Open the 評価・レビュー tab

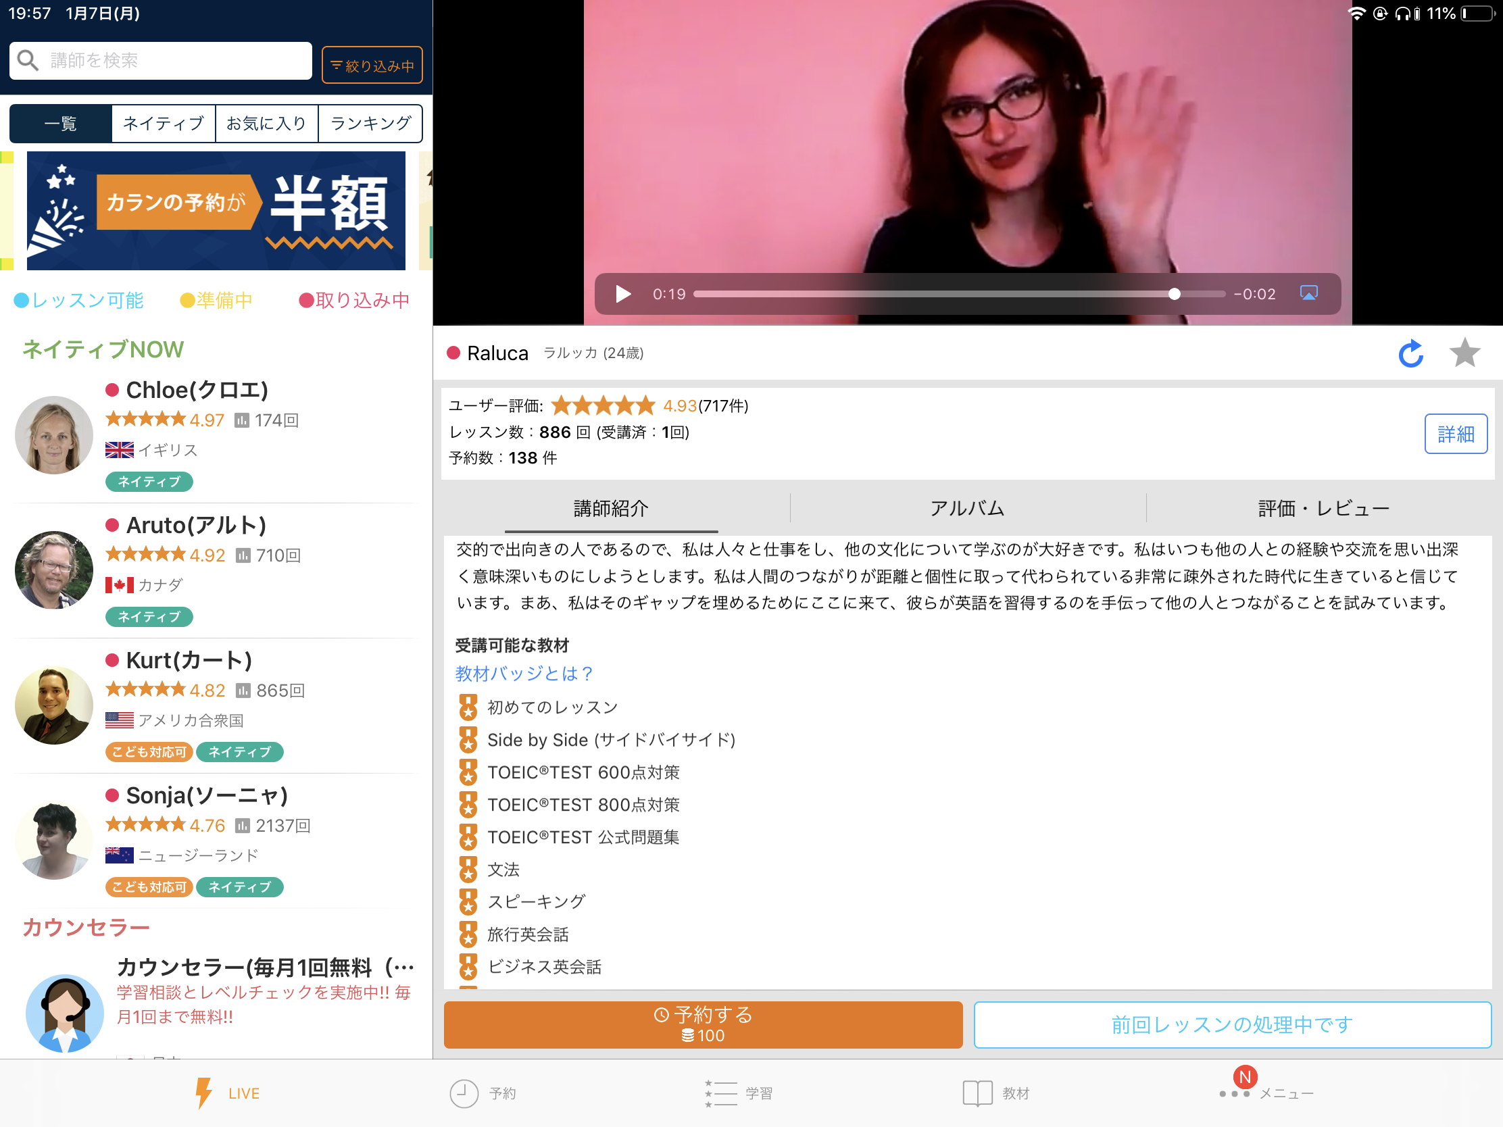(1323, 508)
